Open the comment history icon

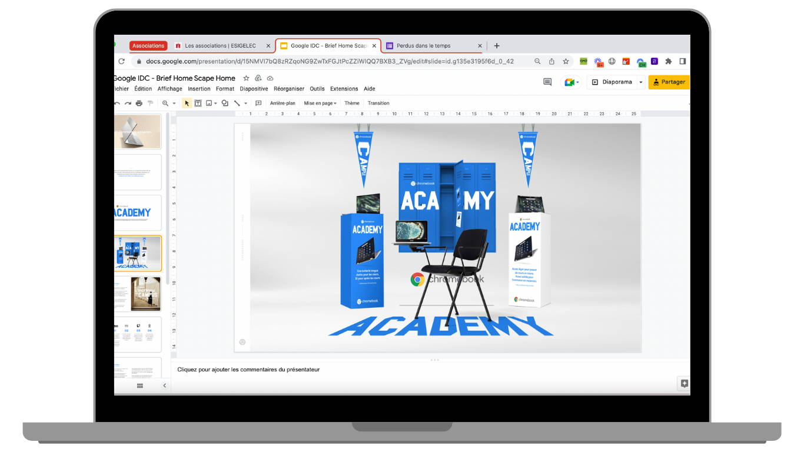547,82
